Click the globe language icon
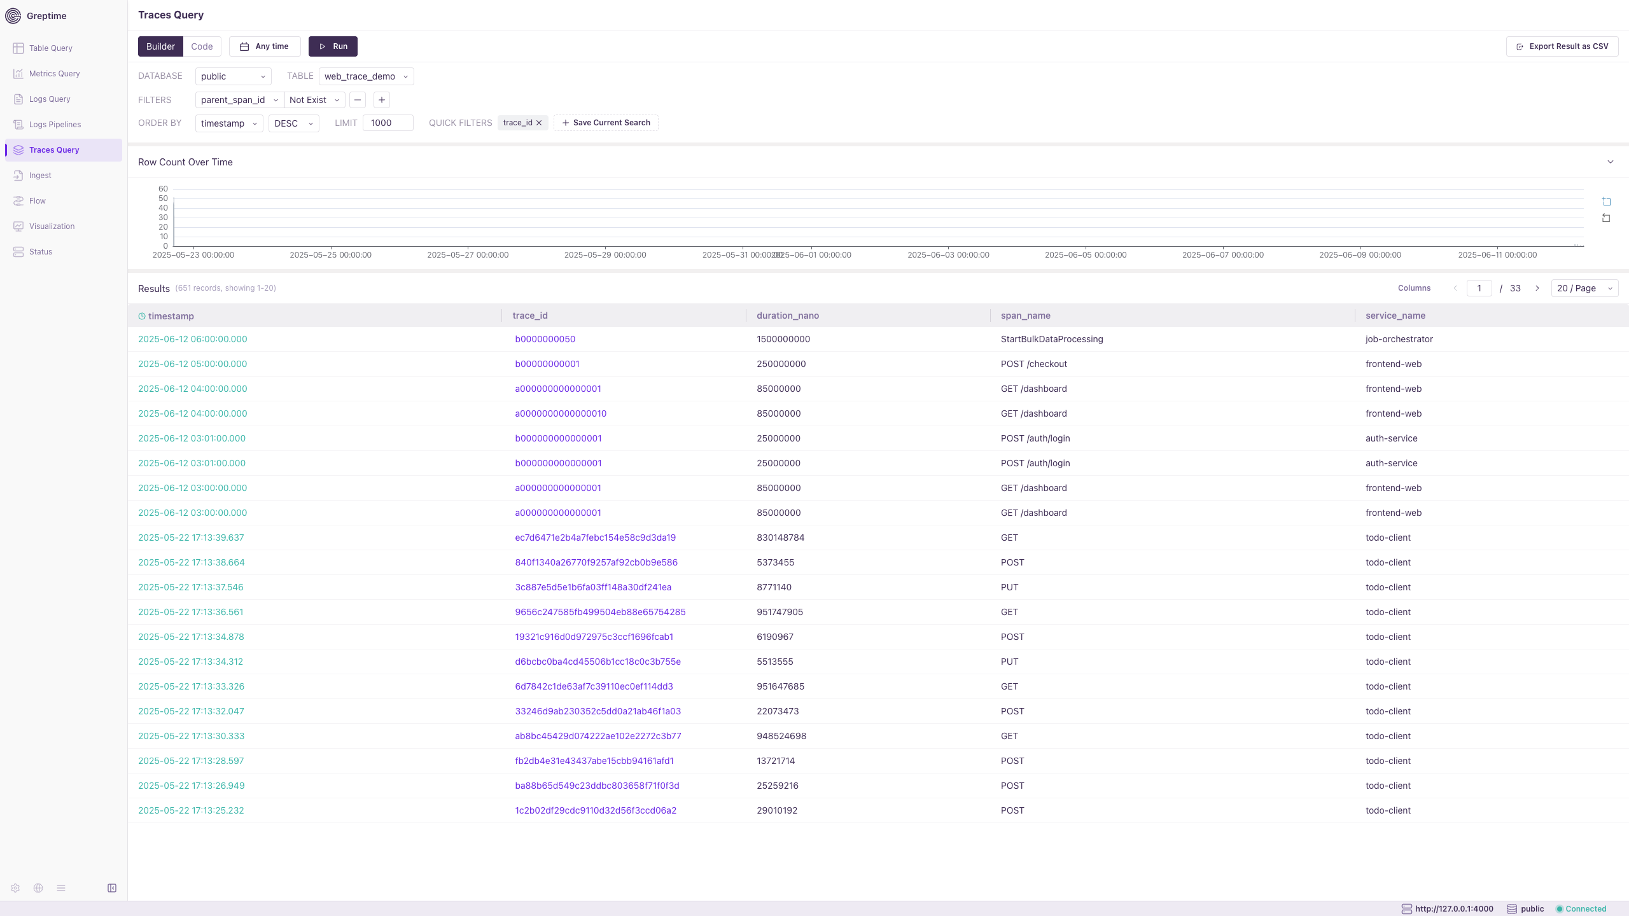1629x916 pixels. click(x=38, y=888)
